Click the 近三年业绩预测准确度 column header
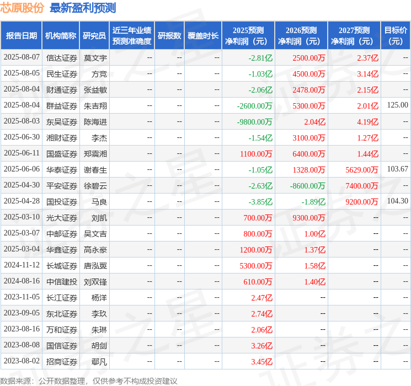The image size is (411, 386). [x=132, y=35]
